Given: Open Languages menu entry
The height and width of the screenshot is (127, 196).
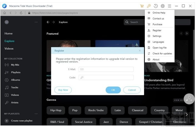Looking at the screenshot, I should tap(160, 42).
